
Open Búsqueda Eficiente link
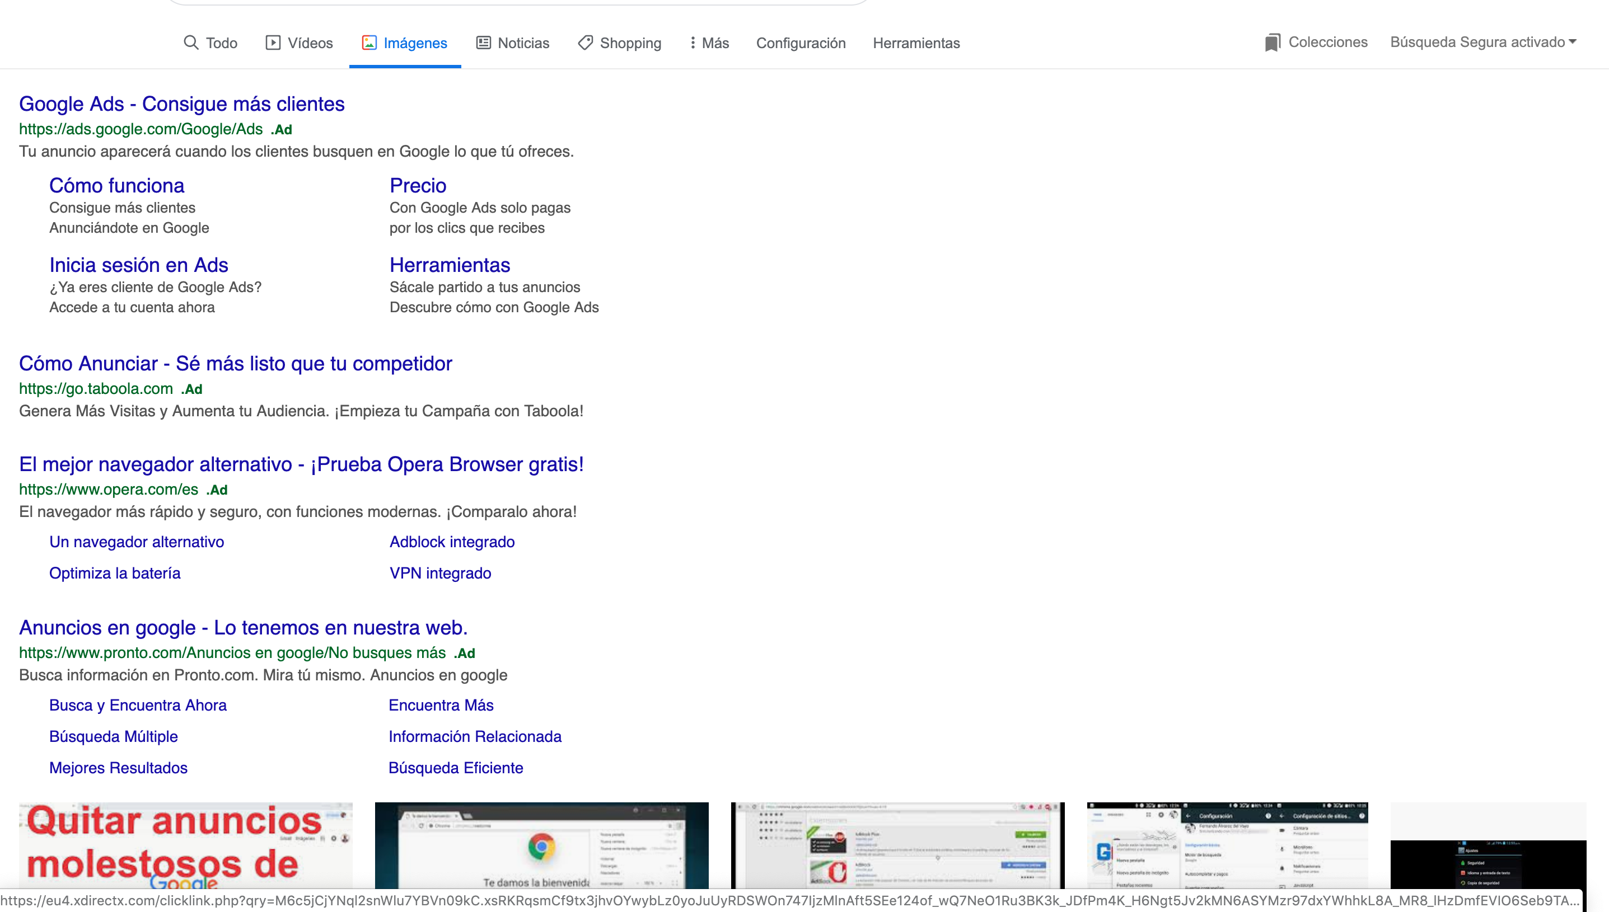point(456,768)
